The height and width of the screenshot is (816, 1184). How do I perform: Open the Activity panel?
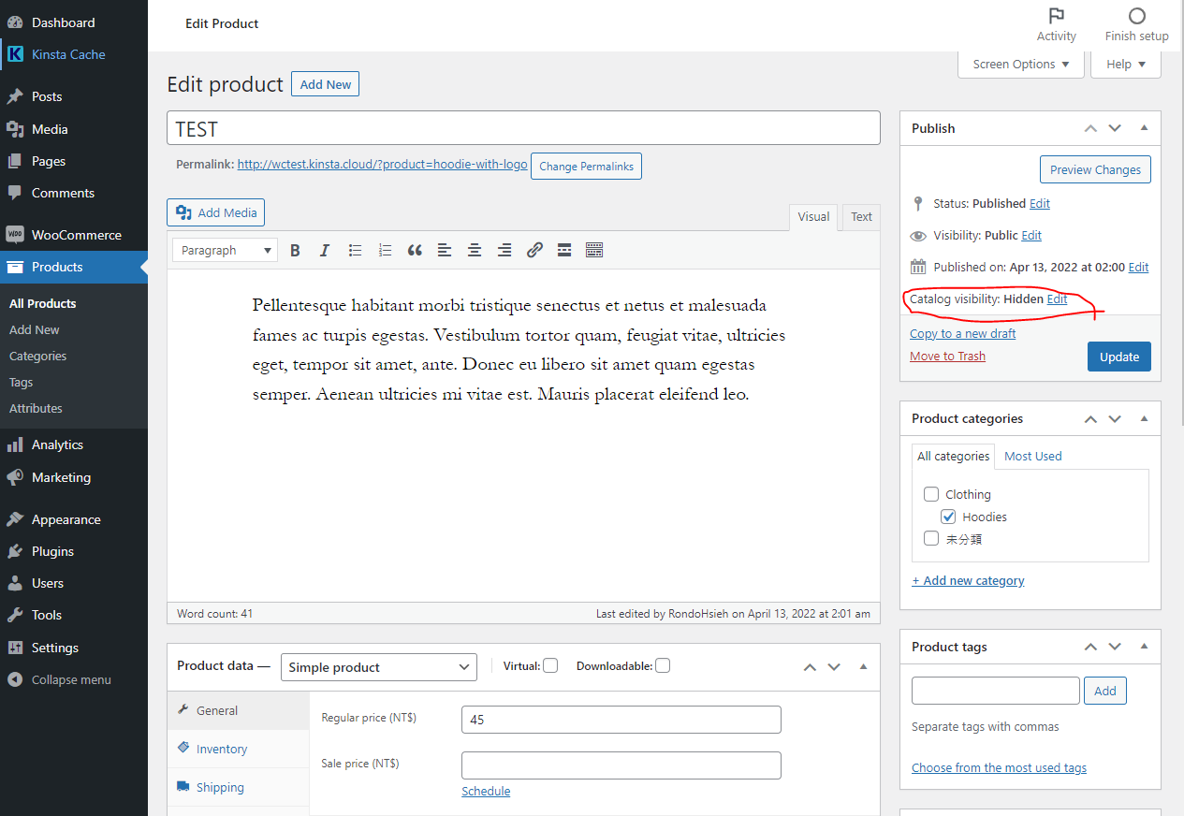(1057, 25)
